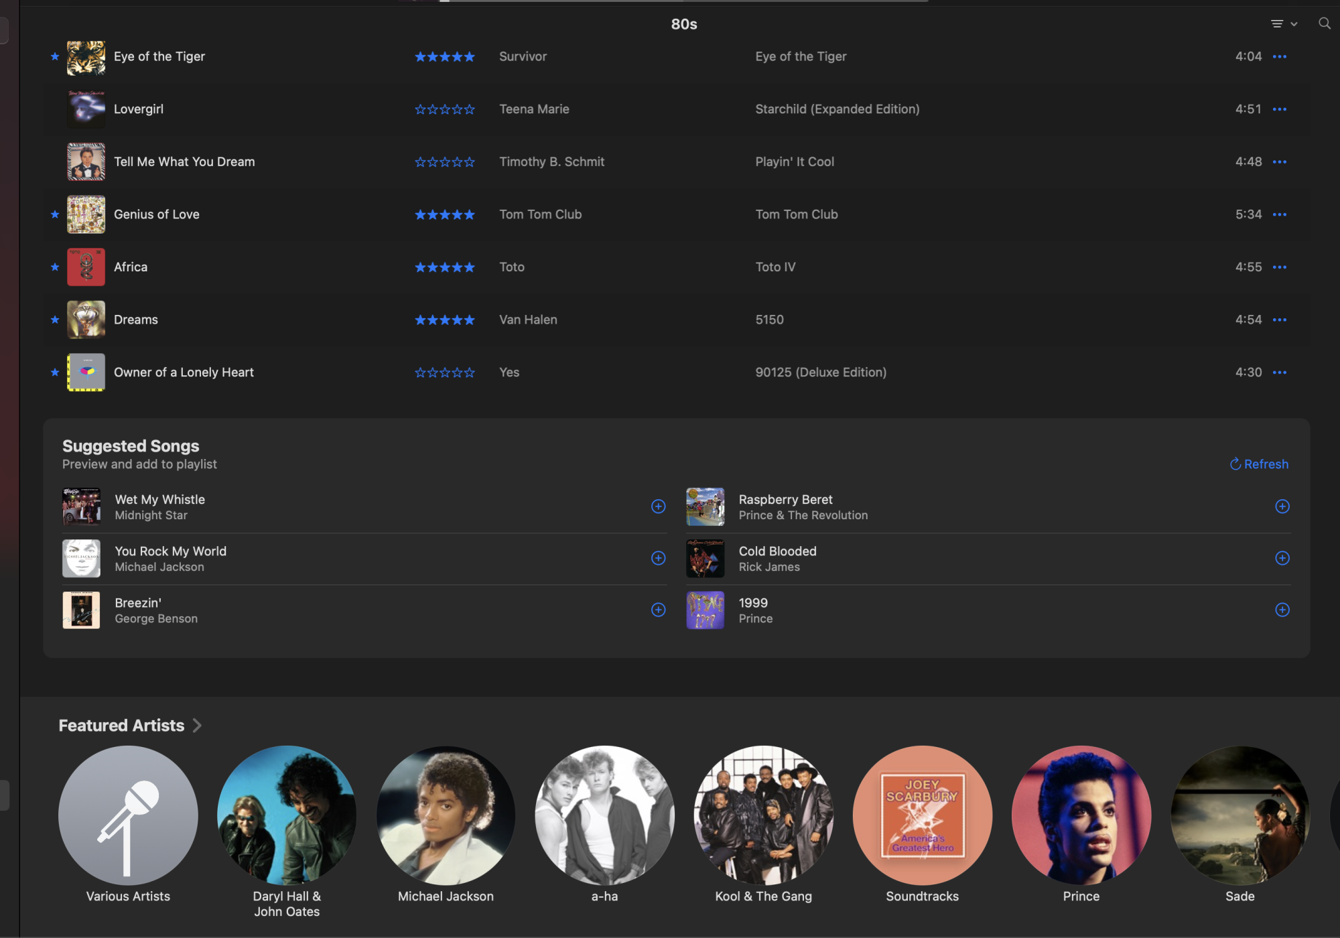
Task: Open more options for Eye of the Tiger
Action: (1279, 57)
